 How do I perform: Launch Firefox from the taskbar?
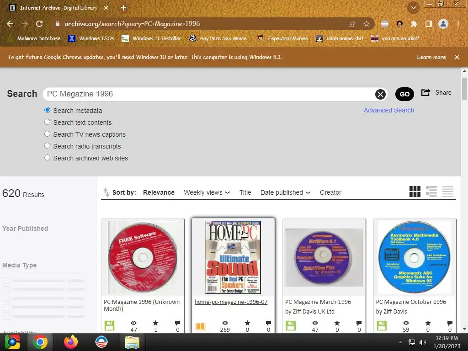pyautogui.click(x=71, y=342)
